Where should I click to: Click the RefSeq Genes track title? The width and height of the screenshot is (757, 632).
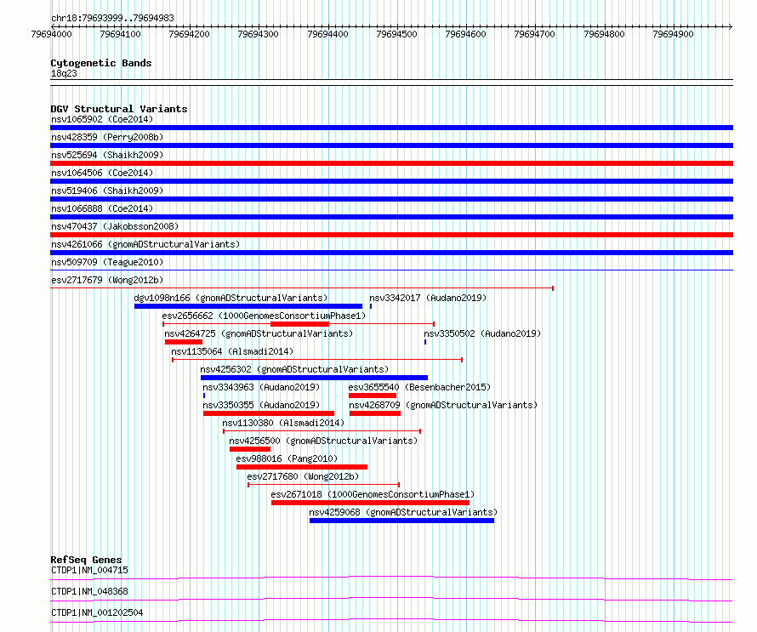pyautogui.click(x=86, y=560)
